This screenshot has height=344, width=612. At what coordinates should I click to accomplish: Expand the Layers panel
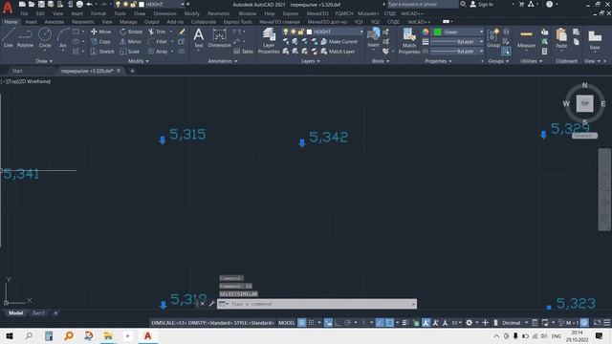pyautogui.click(x=311, y=61)
